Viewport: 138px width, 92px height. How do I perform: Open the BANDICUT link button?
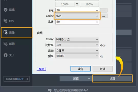click(x=17, y=79)
